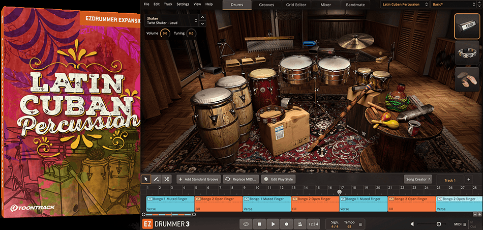Click the yellow-red maracas on the table
The image size is (483, 230).
385,121
